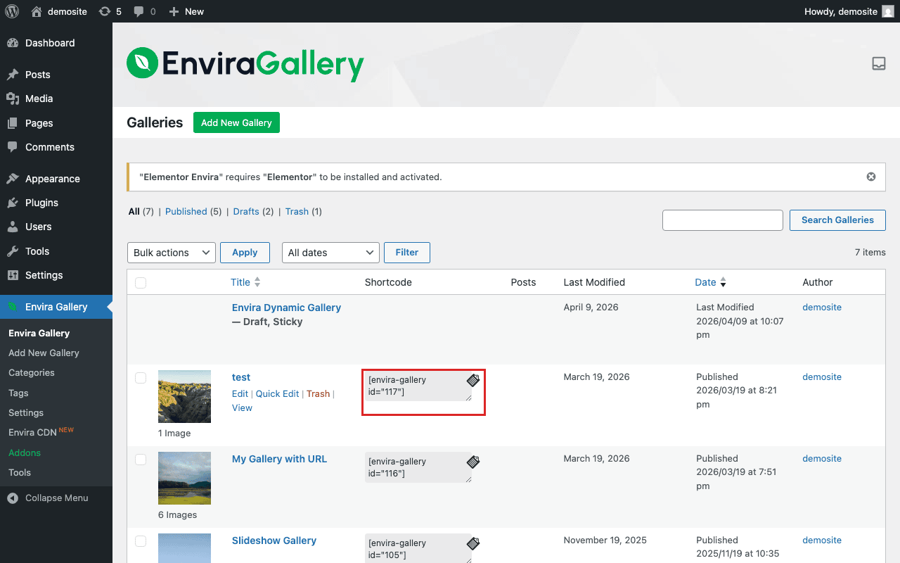Click the Search Galleries button
Screen dimensions: 900x563
[x=837, y=220]
